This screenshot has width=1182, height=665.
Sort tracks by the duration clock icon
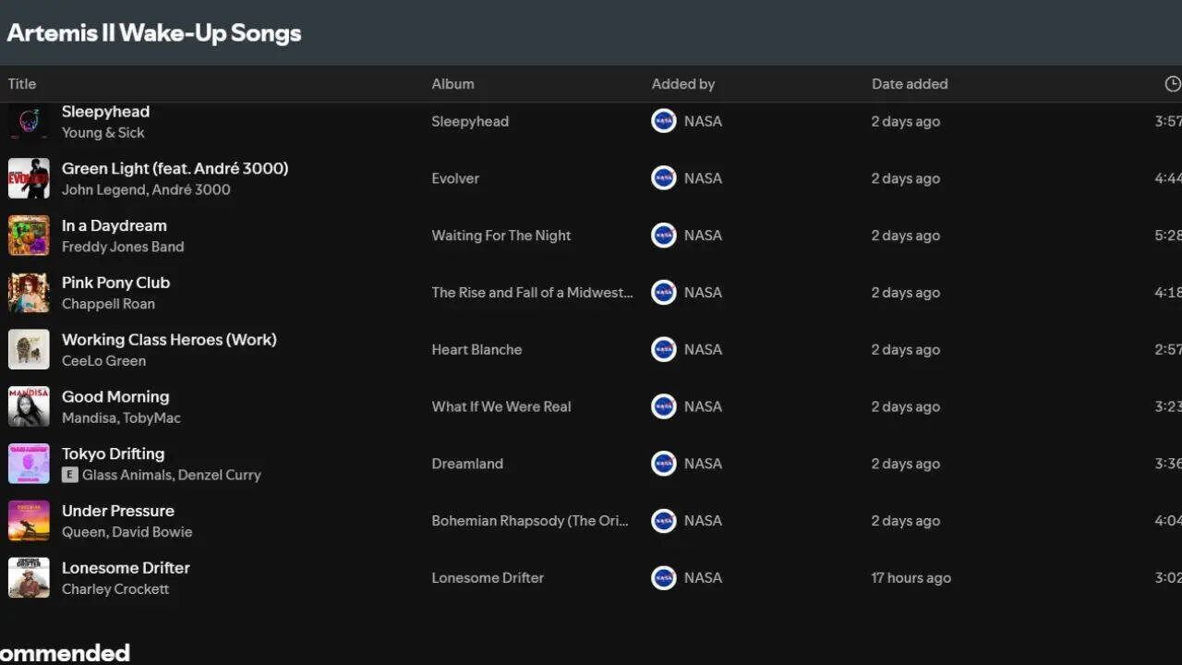(1172, 83)
